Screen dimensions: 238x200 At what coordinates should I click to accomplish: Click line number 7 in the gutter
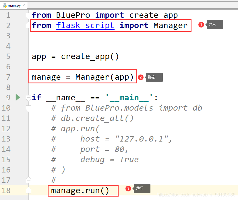point(8,77)
